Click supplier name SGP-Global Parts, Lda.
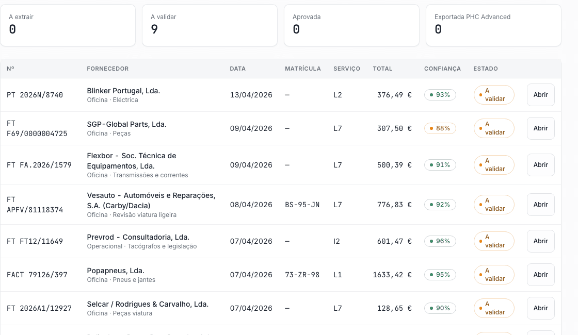This screenshot has width=578, height=335. (x=126, y=124)
